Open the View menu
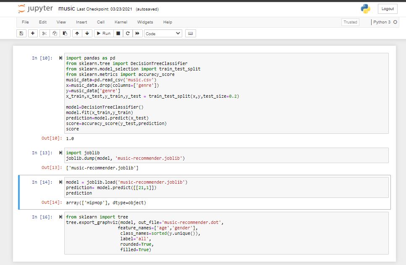This screenshot has width=406, height=265. click(x=61, y=22)
